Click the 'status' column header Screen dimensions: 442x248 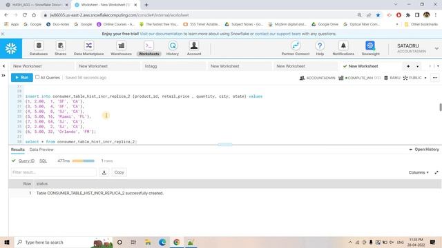point(42,184)
